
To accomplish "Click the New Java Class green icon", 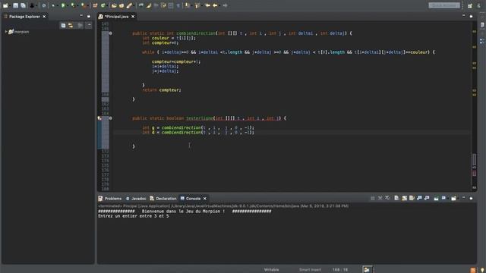I will pos(103,5).
